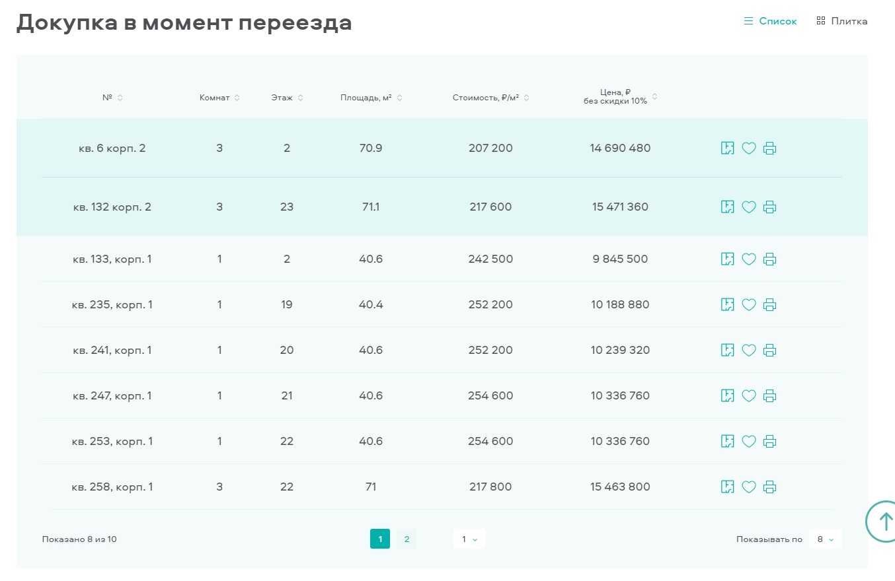Click price 15 463 800
Image resolution: width=895 pixels, height=581 pixels.
coord(620,487)
